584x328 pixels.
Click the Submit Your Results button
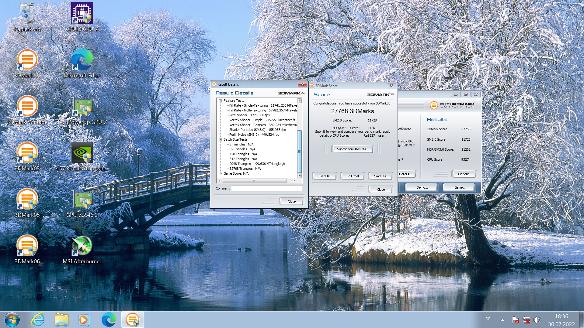coord(353,149)
